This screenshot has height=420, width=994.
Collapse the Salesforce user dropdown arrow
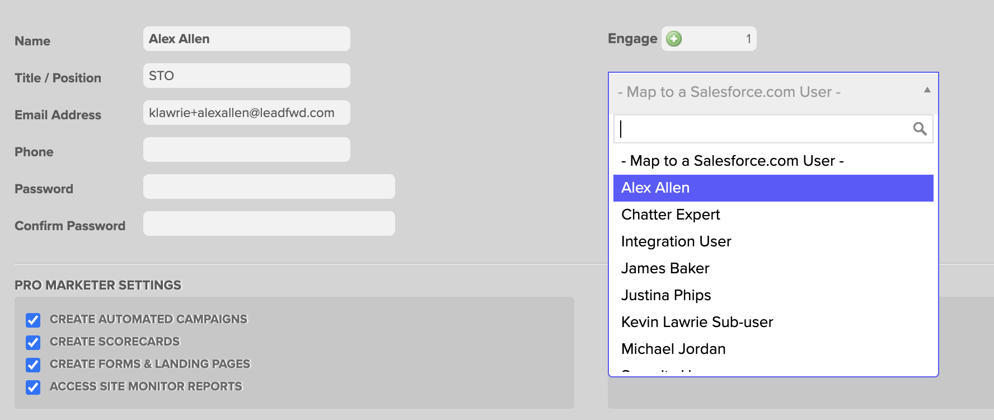927,90
